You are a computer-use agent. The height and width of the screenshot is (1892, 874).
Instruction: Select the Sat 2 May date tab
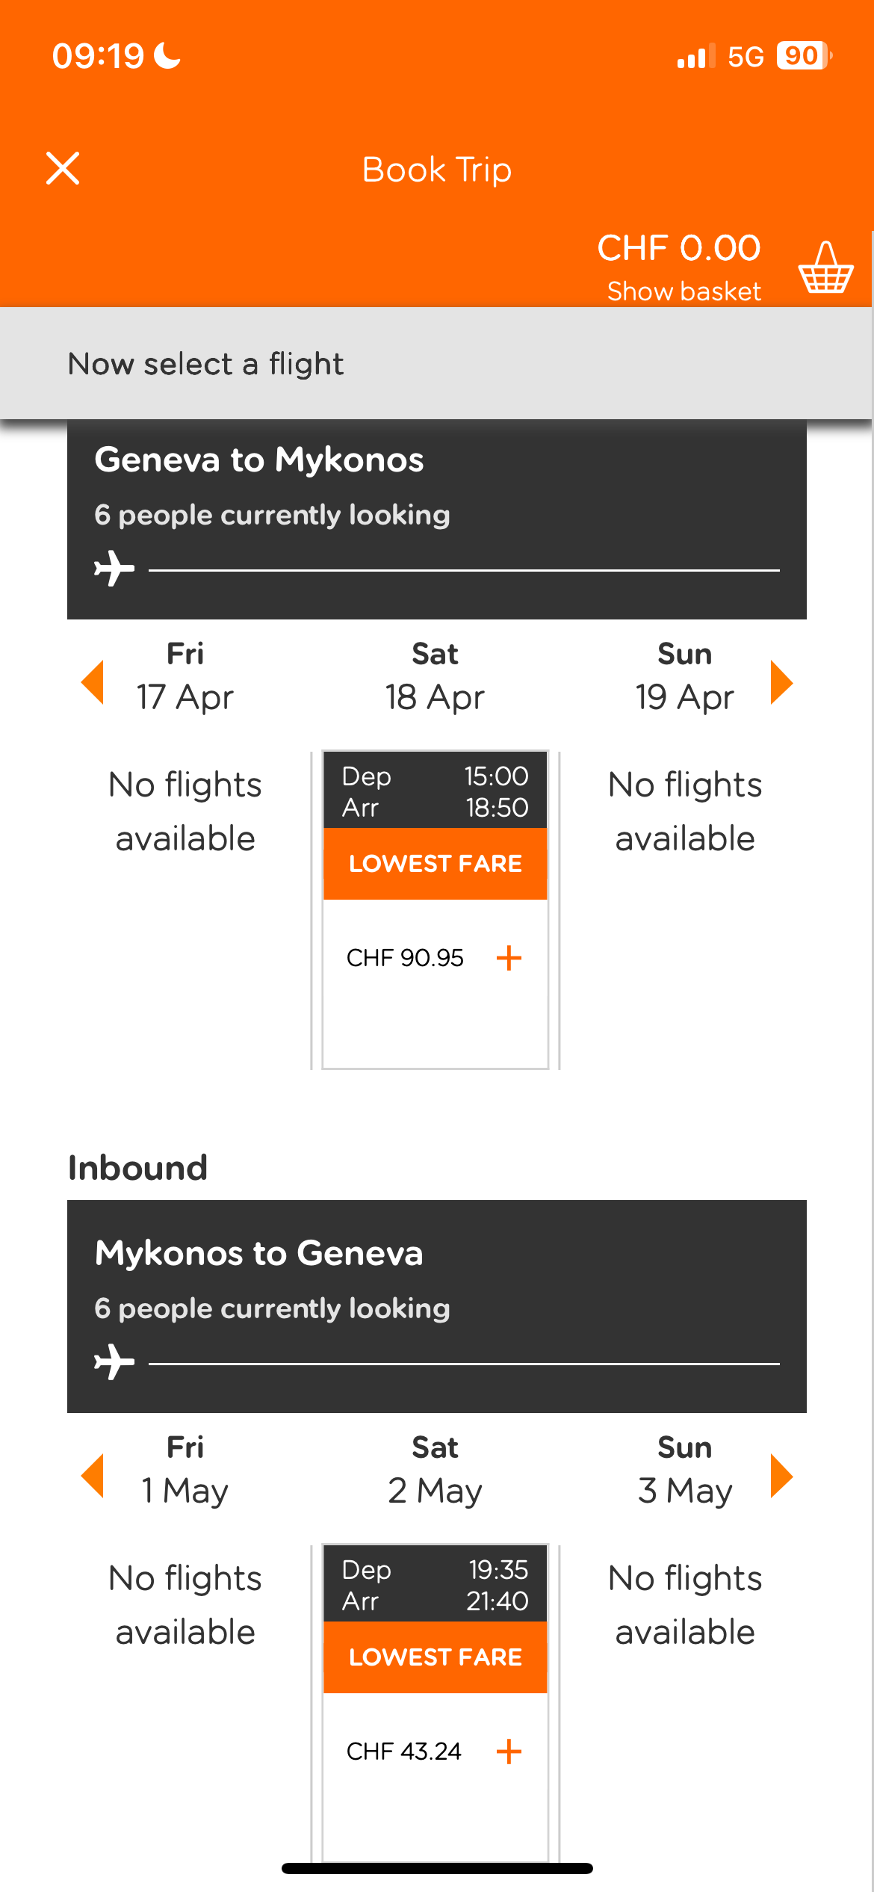[x=435, y=1470]
